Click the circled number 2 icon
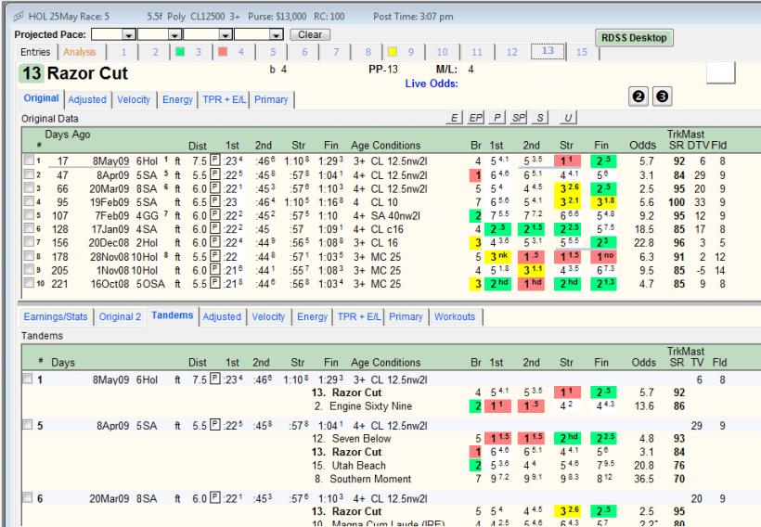The width and height of the screenshot is (761, 527). [638, 96]
